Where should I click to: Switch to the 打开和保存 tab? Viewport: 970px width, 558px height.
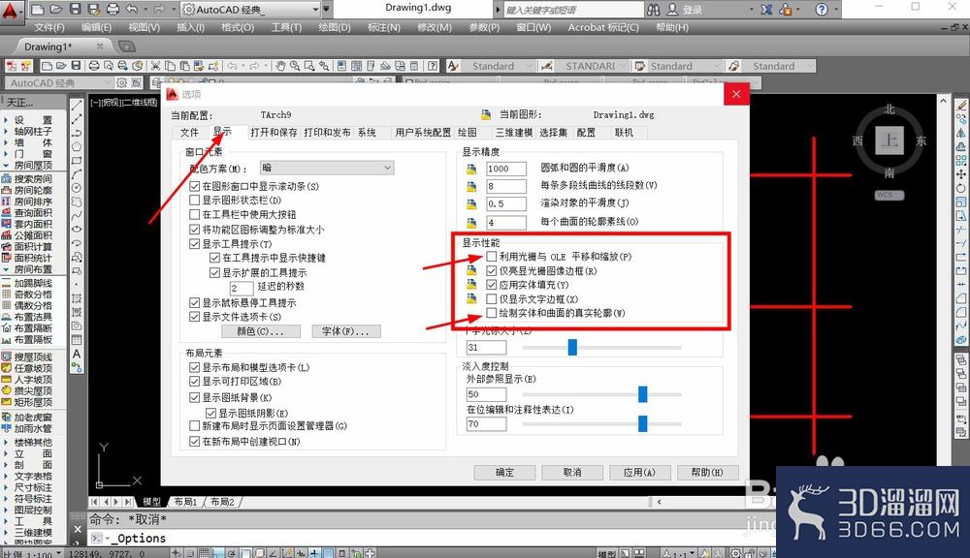[x=274, y=133]
